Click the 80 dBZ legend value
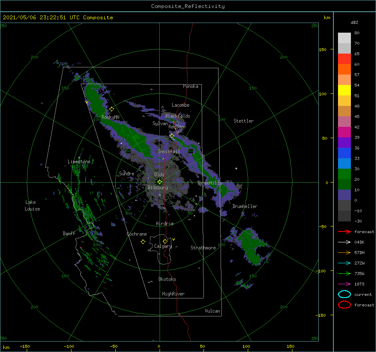Viewport: 376px width, 352px height. tap(357, 33)
